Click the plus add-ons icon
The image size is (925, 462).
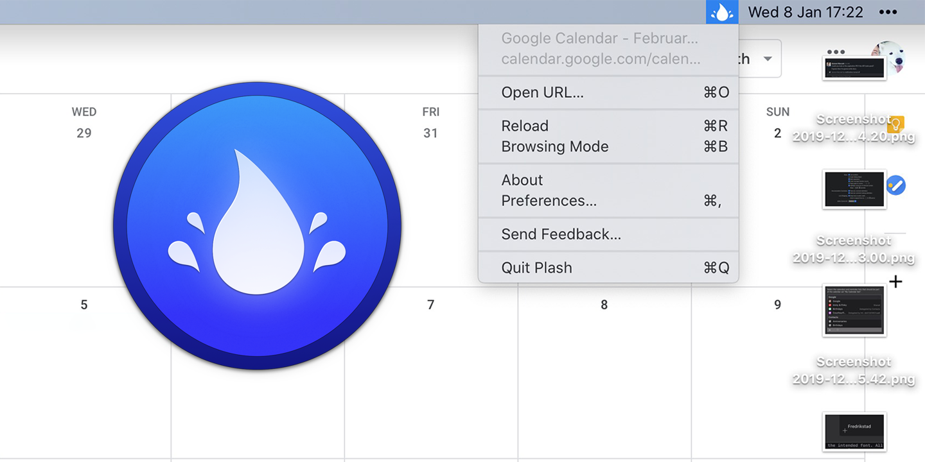click(x=895, y=281)
